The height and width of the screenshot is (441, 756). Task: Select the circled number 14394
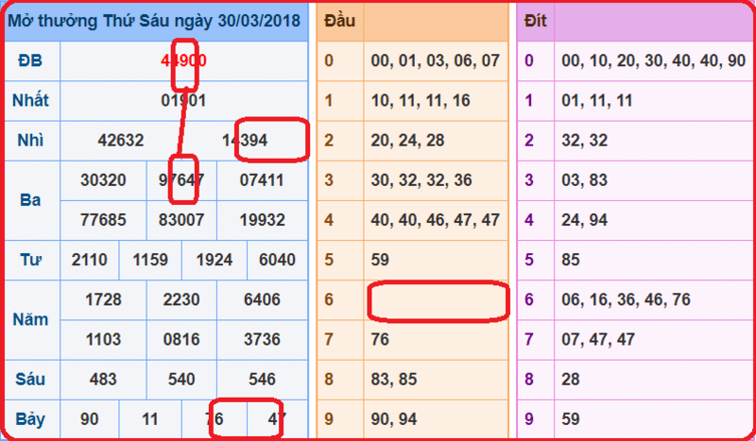click(x=245, y=141)
